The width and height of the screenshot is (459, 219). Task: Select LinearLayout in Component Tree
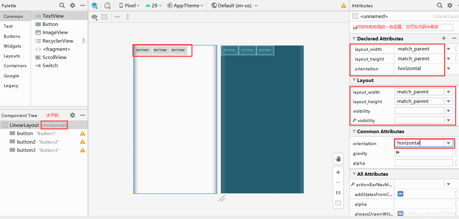(44, 125)
